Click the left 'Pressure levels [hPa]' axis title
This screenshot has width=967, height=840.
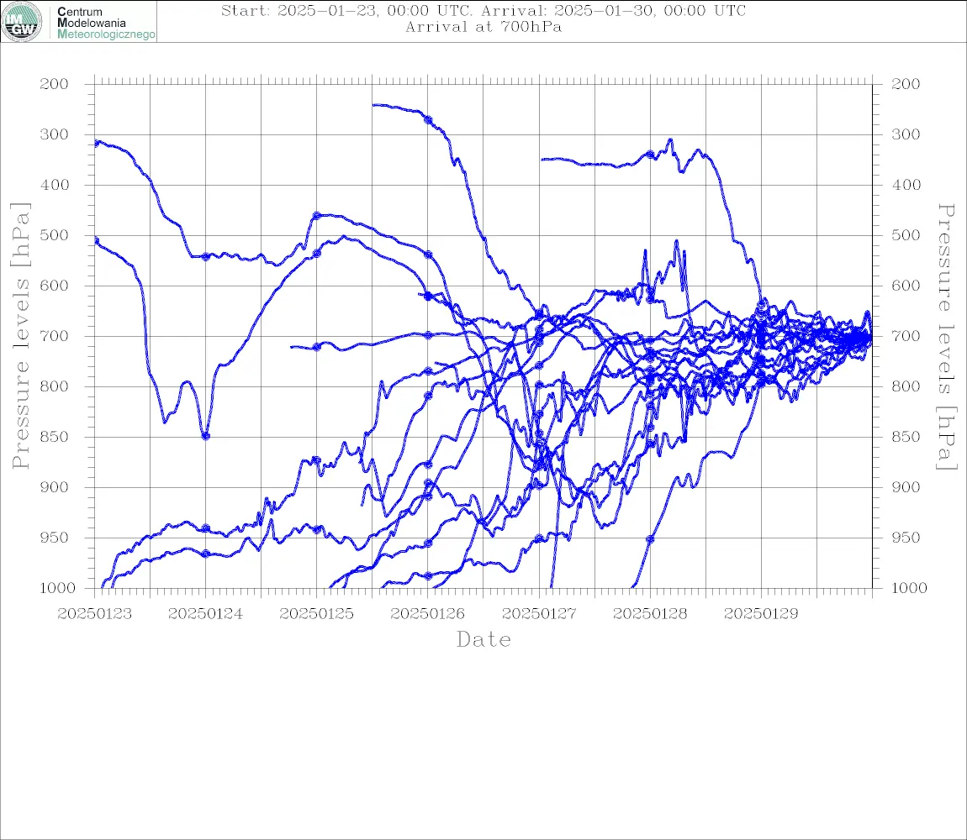tap(20, 336)
